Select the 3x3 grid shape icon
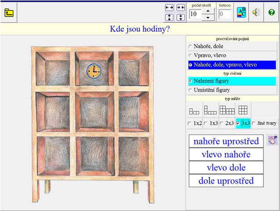280x211 pixels. (x=243, y=110)
